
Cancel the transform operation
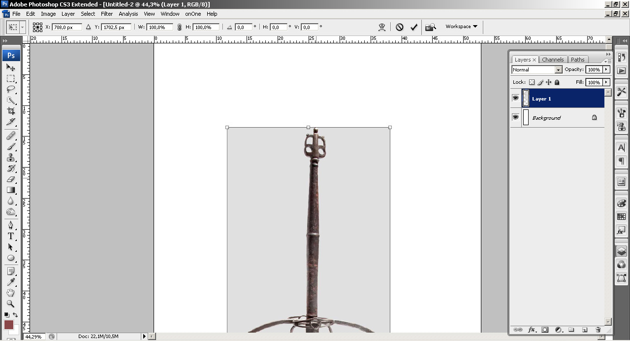point(400,27)
